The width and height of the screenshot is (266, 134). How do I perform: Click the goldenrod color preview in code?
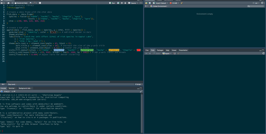click(114, 50)
